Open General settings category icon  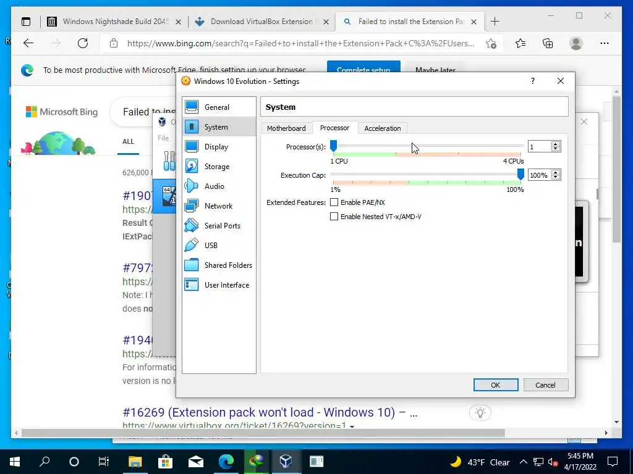coord(192,107)
